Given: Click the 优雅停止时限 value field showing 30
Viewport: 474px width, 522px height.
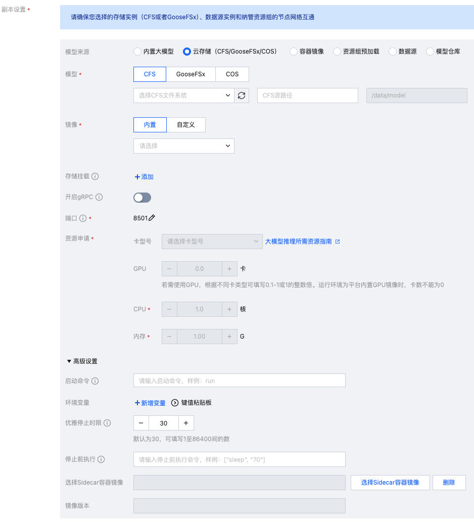Looking at the screenshot, I should 164,423.
